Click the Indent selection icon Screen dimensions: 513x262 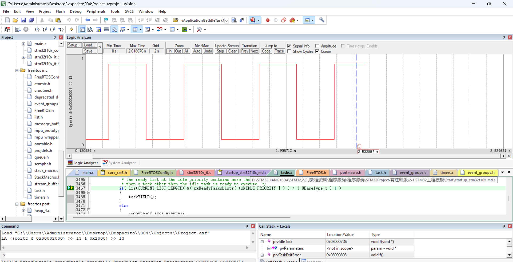point(141,20)
